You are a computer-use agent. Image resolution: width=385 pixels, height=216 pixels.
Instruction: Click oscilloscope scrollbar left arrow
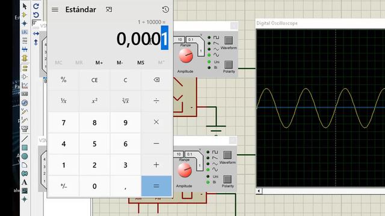pos(259,191)
